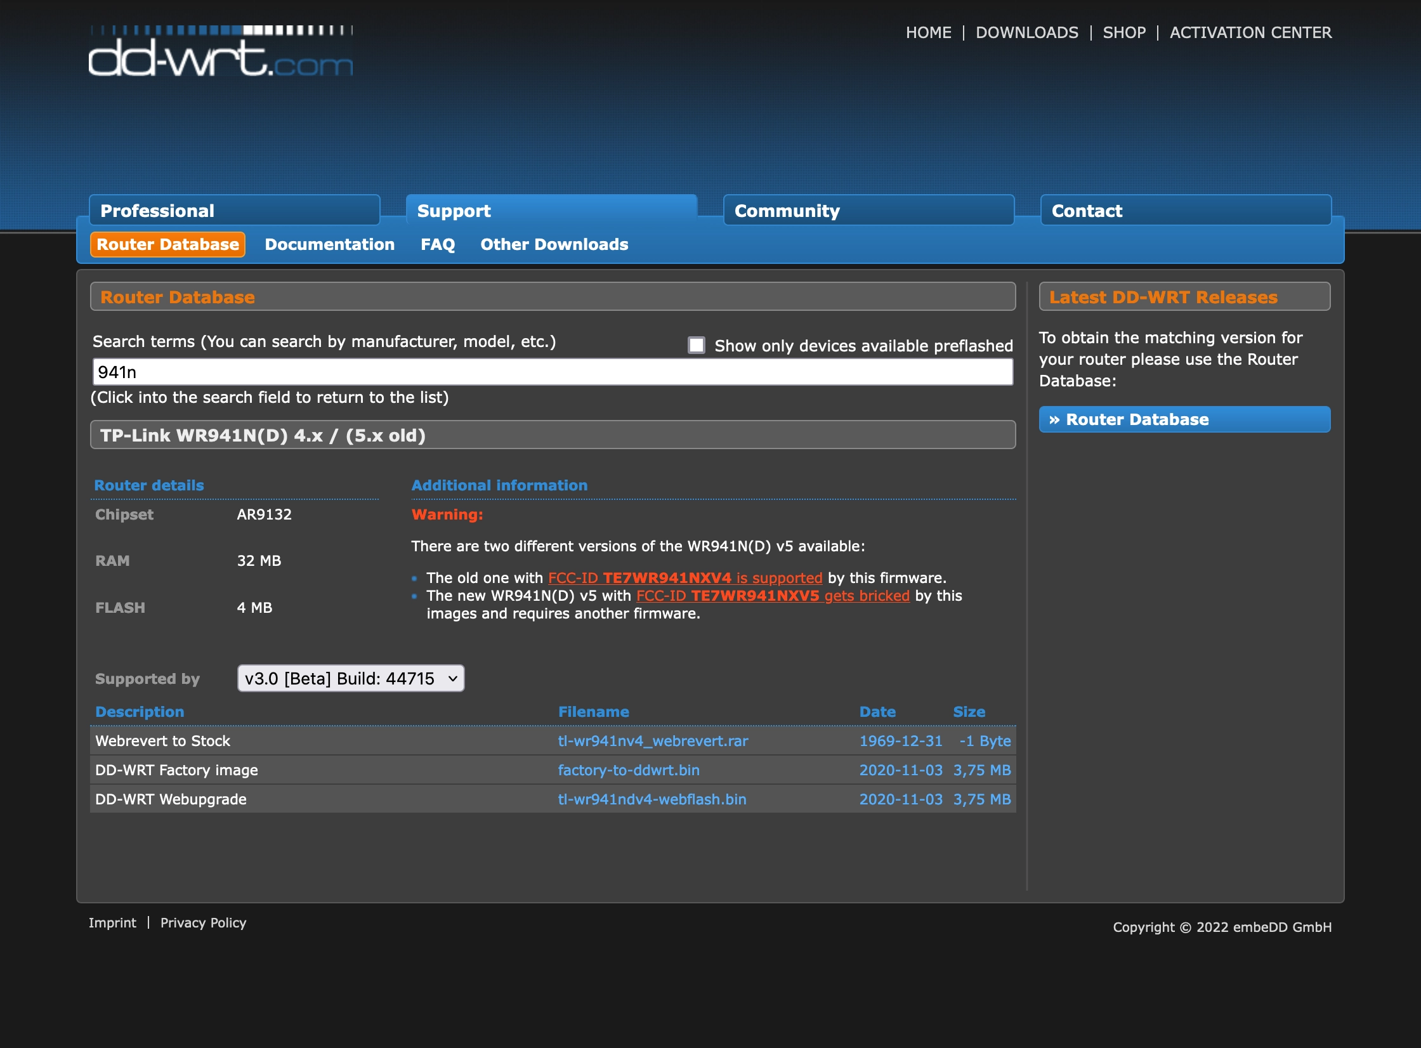Click the Description column header
The height and width of the screenshot is (1048, 1421).
pyautogui.click(x=140, y=712)
